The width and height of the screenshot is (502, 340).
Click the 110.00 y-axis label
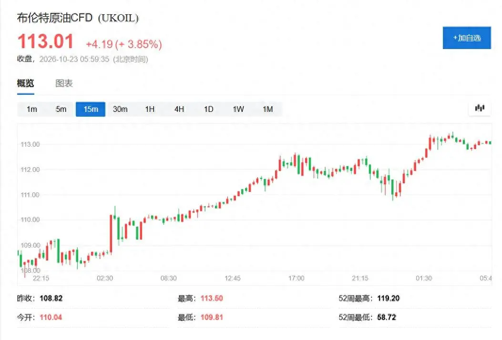[x=30, y=220]
